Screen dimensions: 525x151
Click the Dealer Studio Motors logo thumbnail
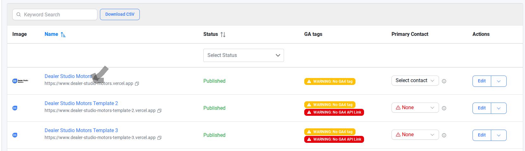coord(20,81)
